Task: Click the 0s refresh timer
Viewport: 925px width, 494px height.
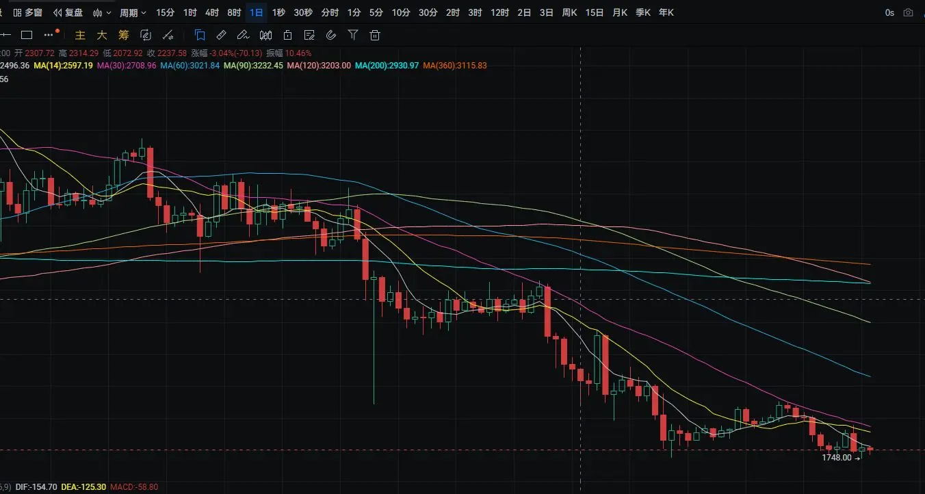Action: [x=889, y=12]
